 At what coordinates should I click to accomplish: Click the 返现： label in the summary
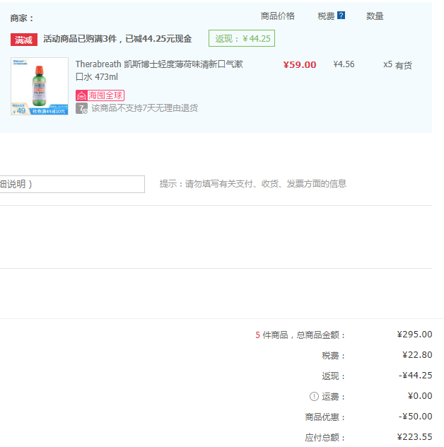click(334, 376)
